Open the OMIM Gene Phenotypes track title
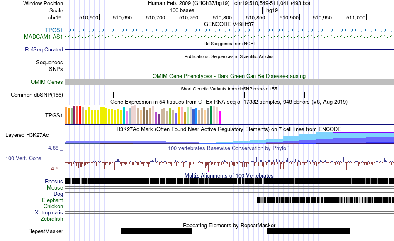 (x=229, y=76)
